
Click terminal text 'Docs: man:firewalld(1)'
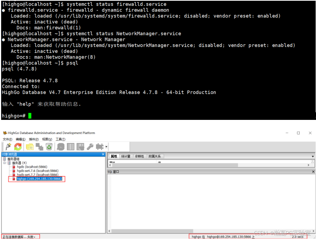coord(48,28)
